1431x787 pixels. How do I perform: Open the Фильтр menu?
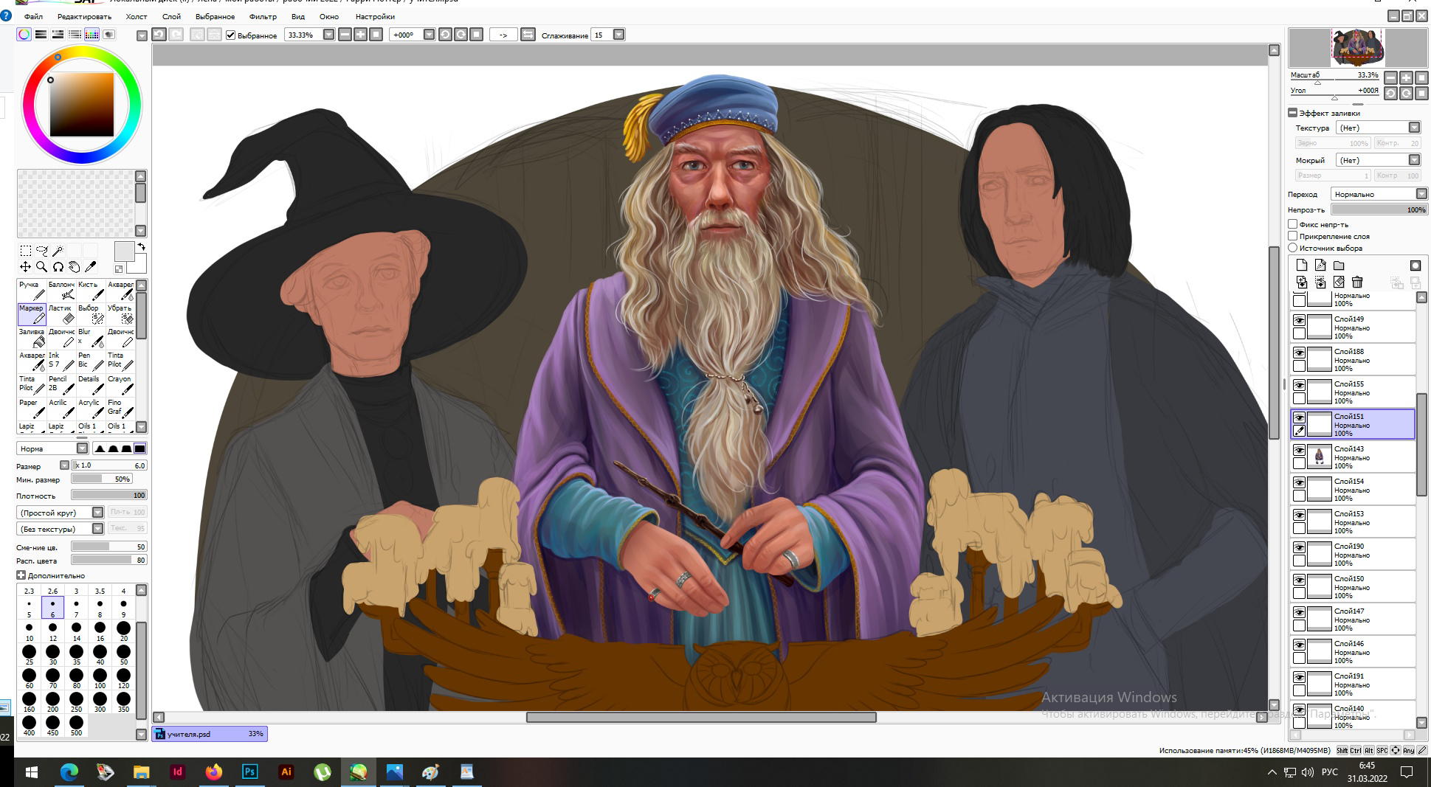263,16
